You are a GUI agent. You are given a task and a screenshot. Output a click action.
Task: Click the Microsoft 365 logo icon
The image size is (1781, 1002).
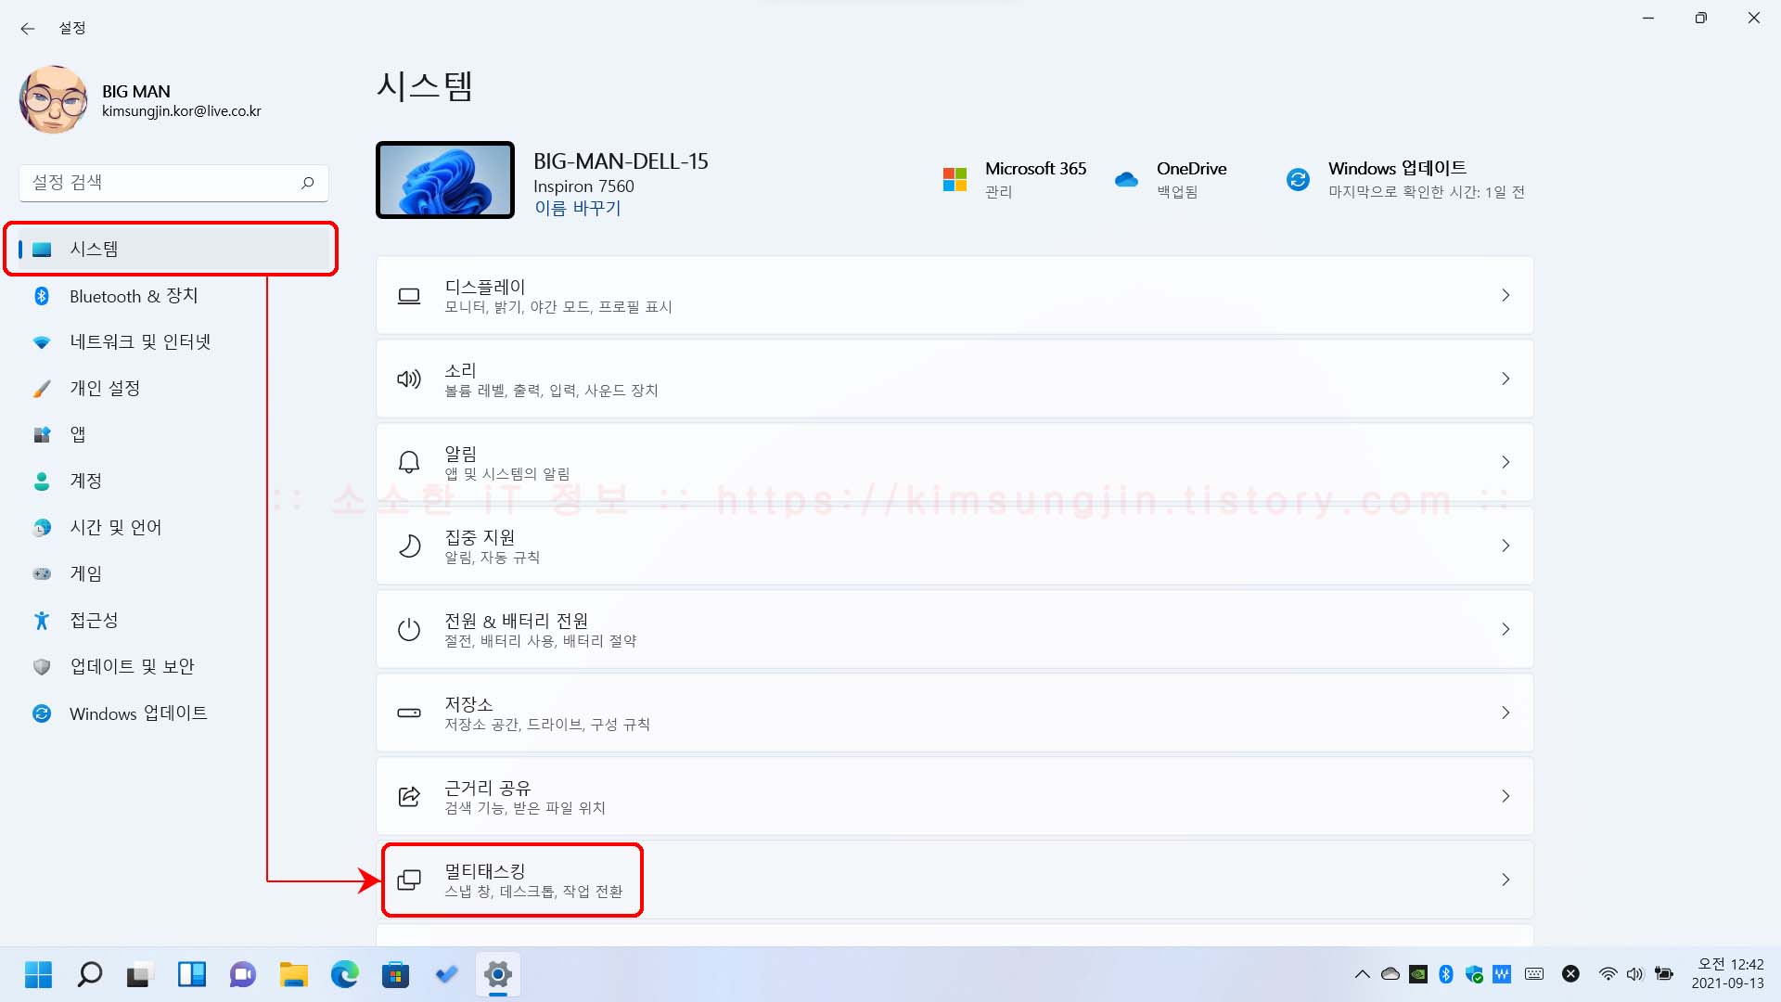955,180
